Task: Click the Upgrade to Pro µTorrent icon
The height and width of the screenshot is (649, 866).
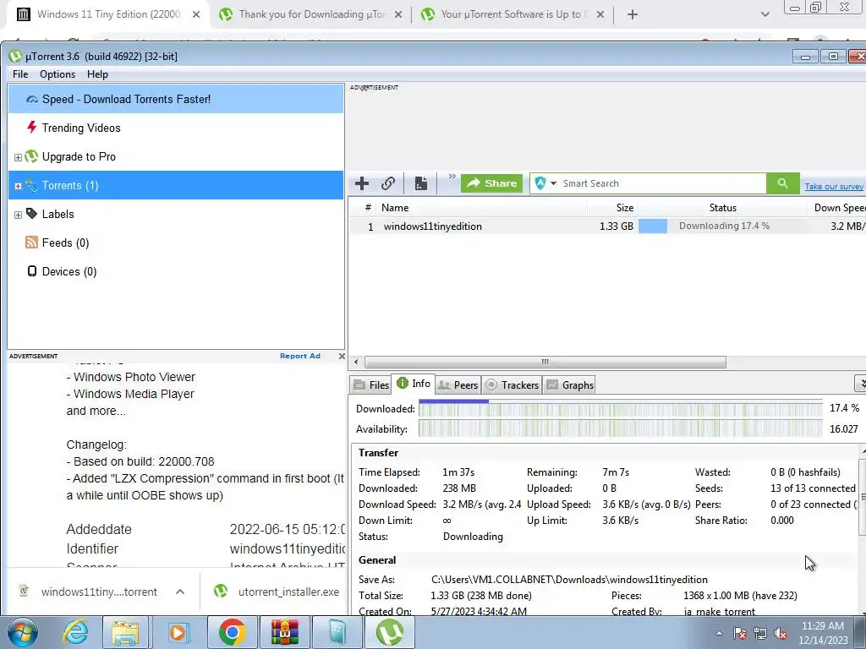Action: (x=31, y=156)
